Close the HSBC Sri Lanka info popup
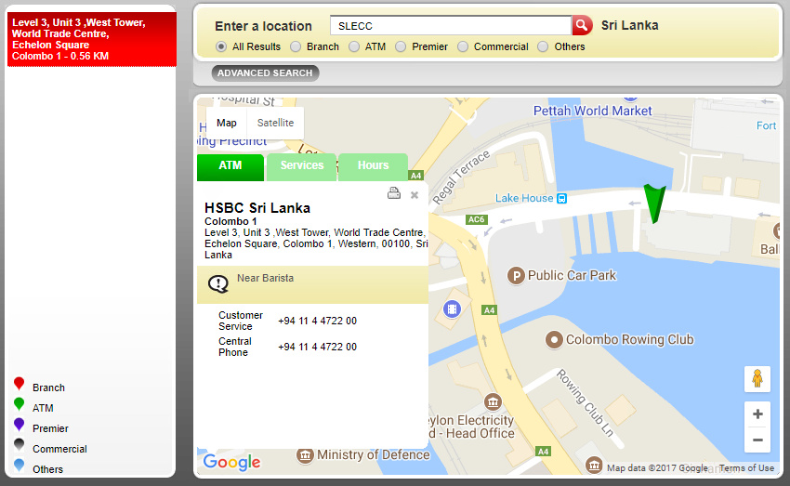The image size is (790, 486). pyautogui.click(x=415, y=195)
